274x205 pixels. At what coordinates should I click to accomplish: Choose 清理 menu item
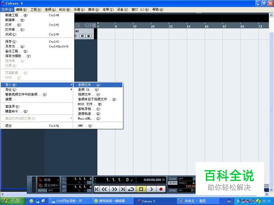(x=37, y=99)
